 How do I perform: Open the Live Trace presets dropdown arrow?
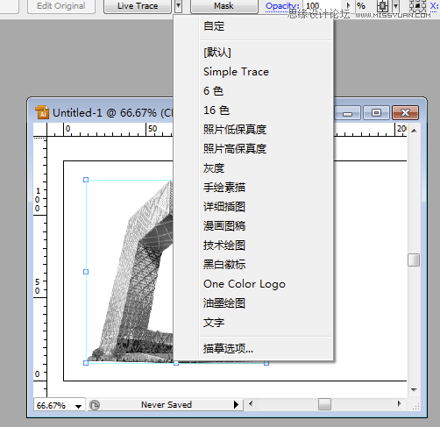point(178,6)
